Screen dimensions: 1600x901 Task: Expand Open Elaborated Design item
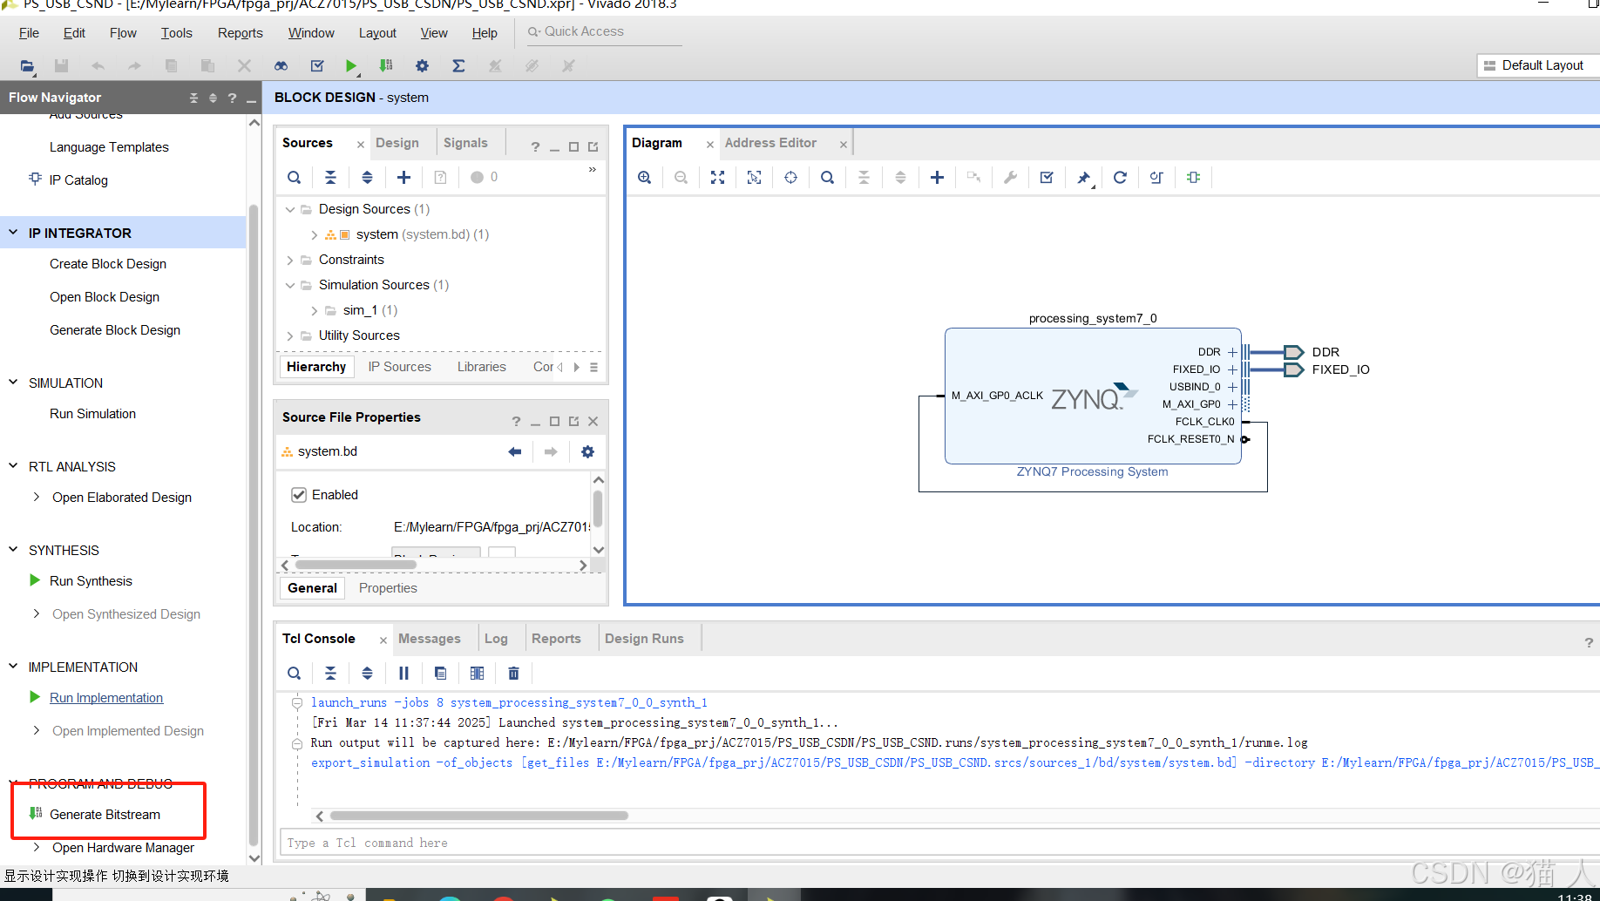click(36, 497)
